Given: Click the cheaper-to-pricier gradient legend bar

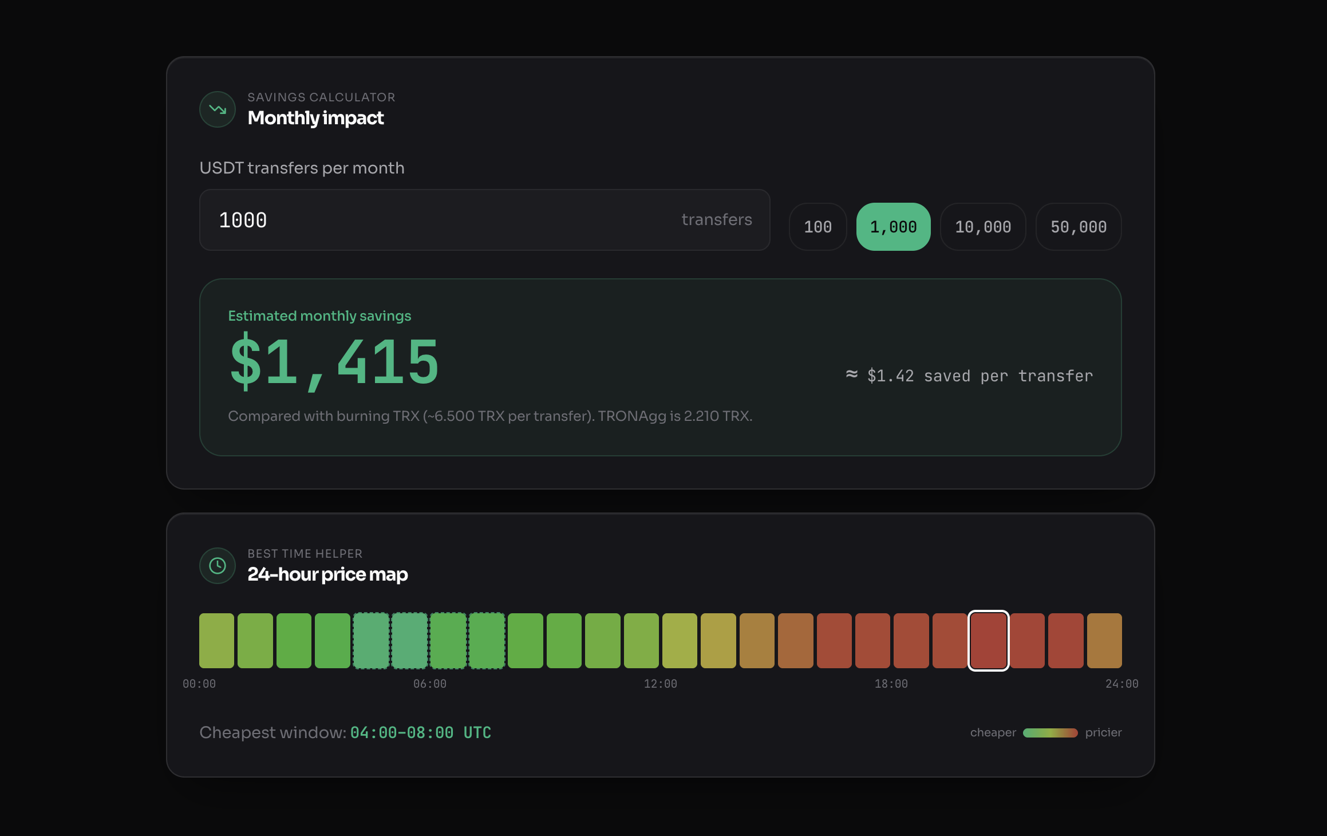Looking at the screenshot, I should click(1050, 733).
